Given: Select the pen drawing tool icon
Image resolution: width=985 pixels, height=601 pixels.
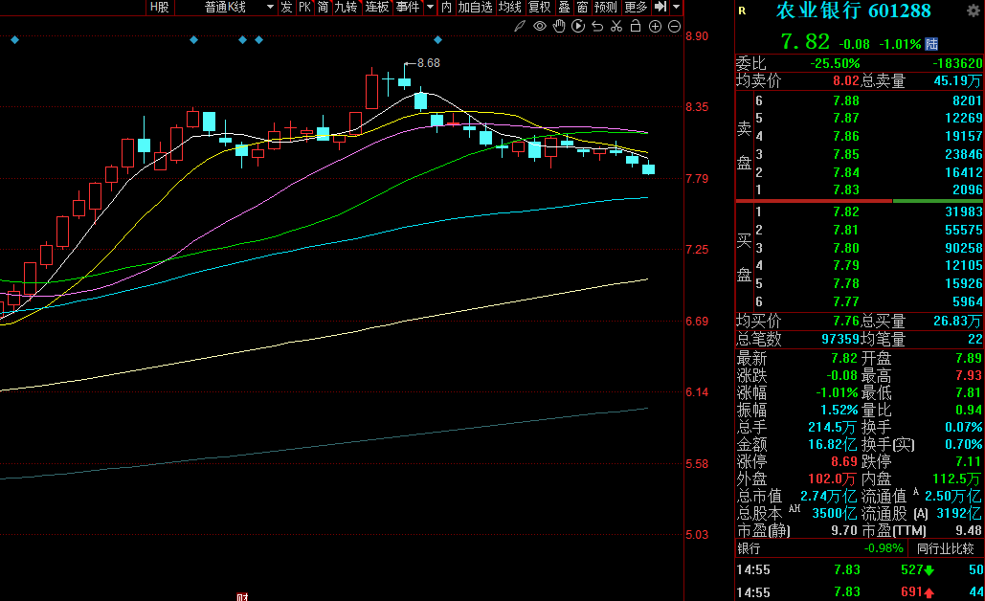Looking at the screenshot, I should coord(520,26).
